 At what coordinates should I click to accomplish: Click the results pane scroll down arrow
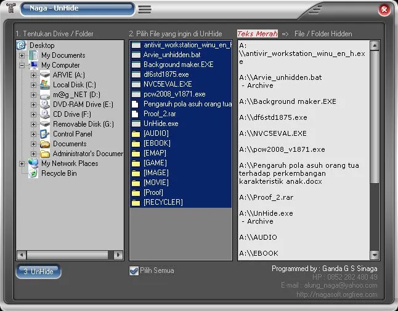point(375,255)
